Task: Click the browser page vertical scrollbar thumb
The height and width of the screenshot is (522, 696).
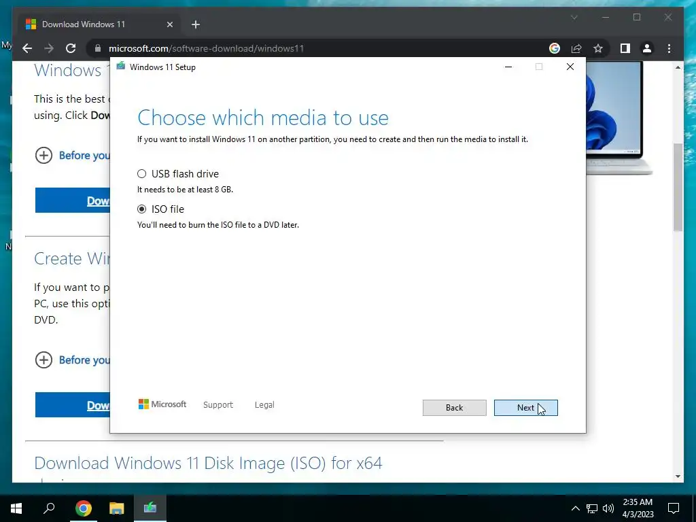Action: (x=678, y=187)
